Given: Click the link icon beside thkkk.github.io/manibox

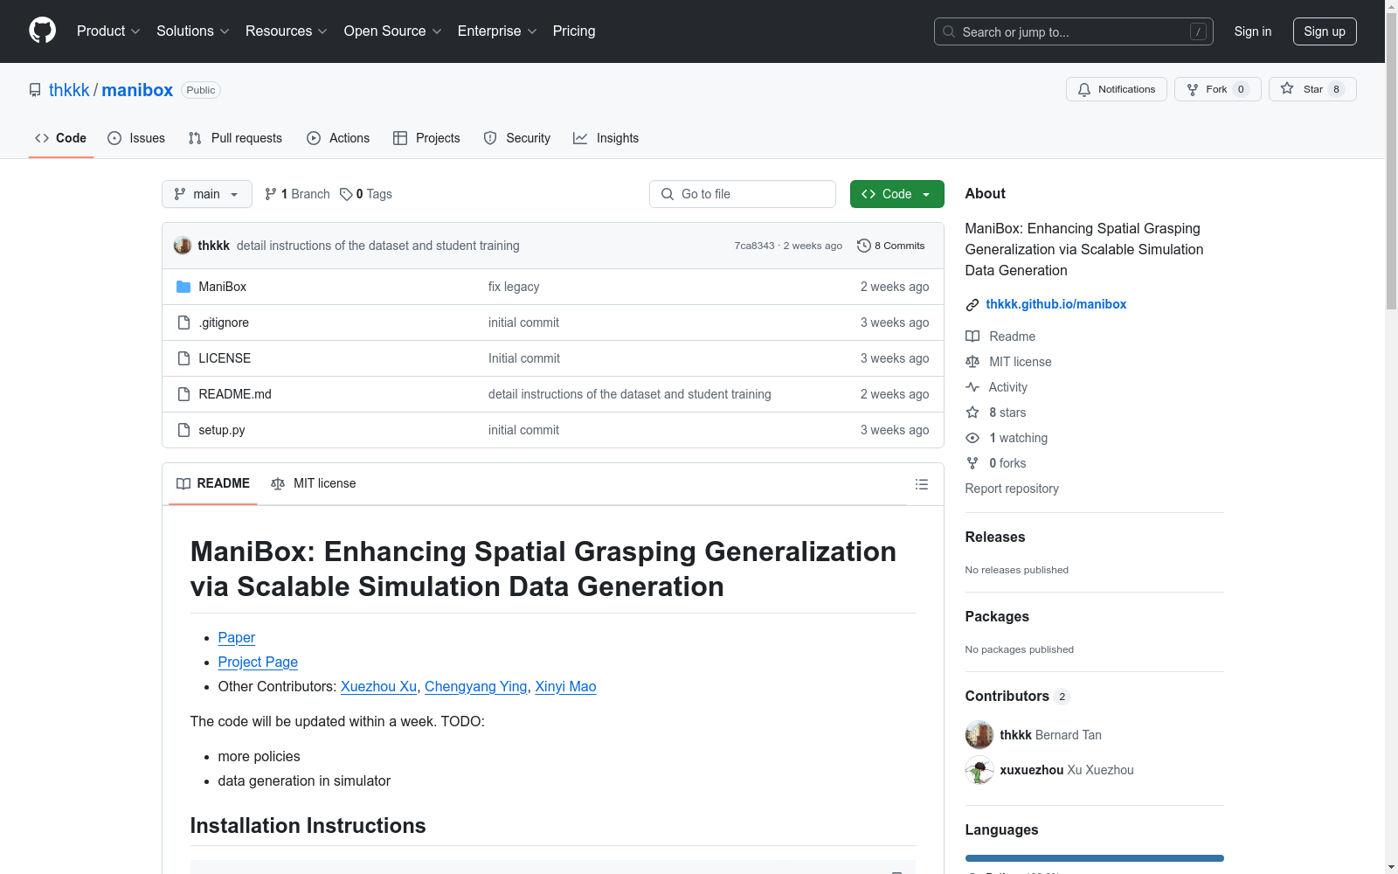Looking at the screenshot, I should (x=972, y=305).
